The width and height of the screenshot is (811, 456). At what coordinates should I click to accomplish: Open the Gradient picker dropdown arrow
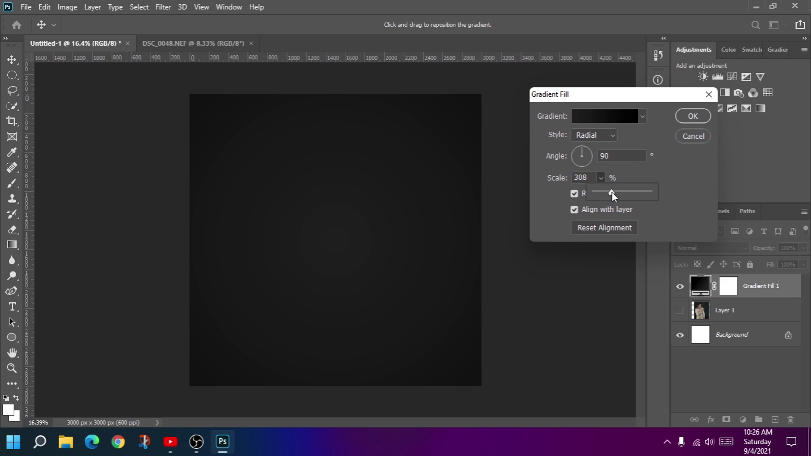coord(642,116)
